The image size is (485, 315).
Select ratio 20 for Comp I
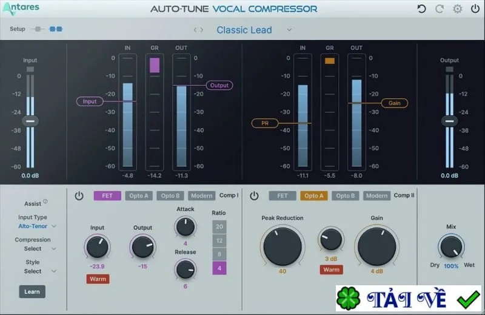(x=219, y=227)
